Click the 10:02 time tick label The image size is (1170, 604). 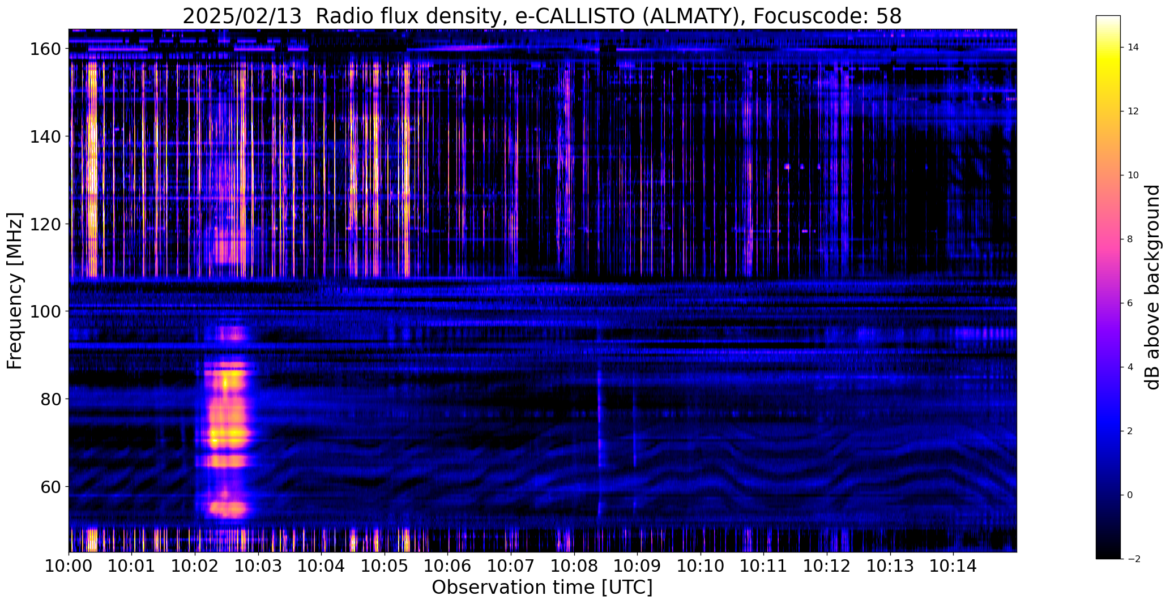click(195, 566)
